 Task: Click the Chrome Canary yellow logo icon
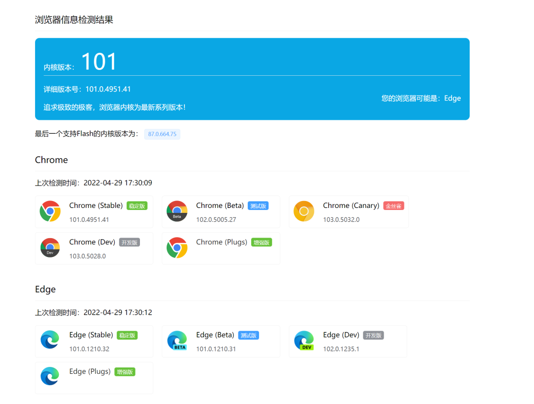(x=304, y=211)
